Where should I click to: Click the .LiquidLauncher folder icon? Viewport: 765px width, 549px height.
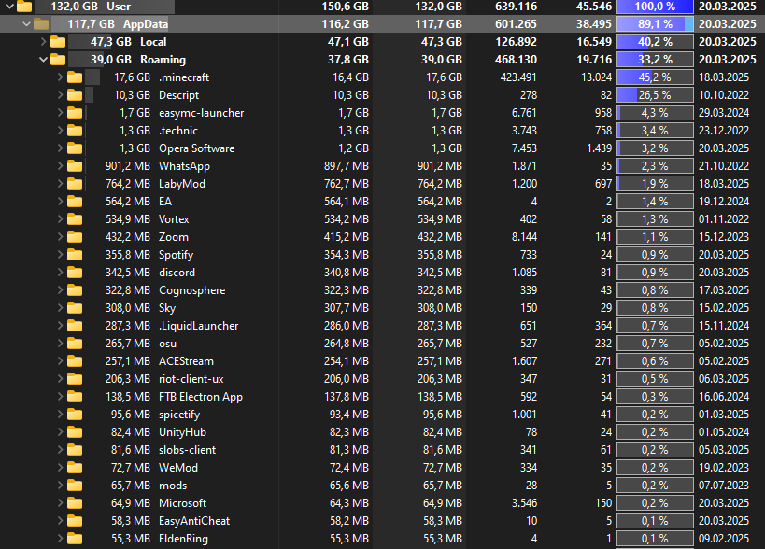click(x=75, y=326)
